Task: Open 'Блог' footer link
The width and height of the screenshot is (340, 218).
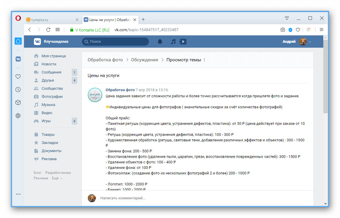Action: point(37,173)
